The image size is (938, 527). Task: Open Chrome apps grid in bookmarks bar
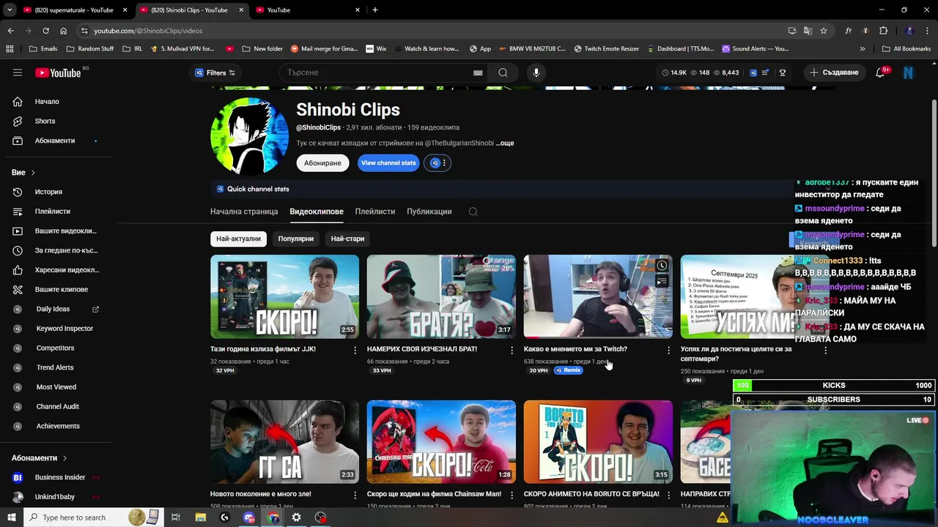[10, 49]
